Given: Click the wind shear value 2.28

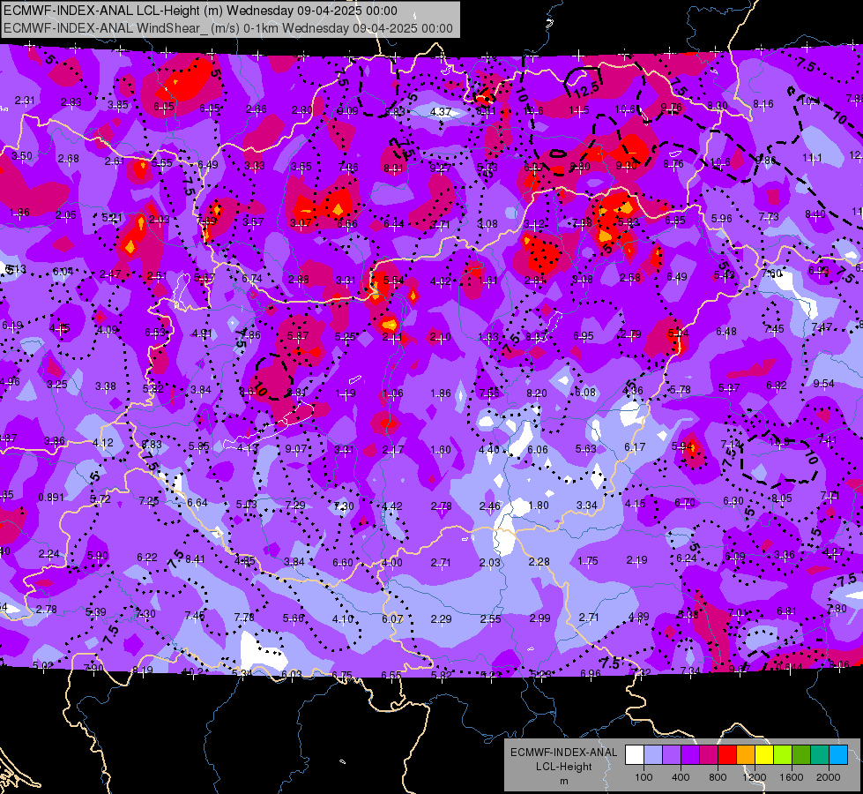Looking at the screenshot, I should click(x=539, y=561).
